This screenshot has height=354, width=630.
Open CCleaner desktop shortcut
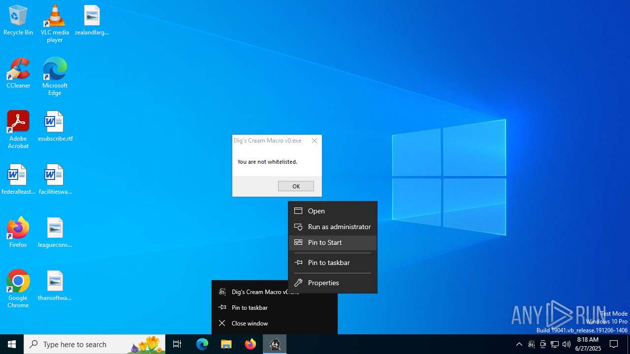click(18, 74)
